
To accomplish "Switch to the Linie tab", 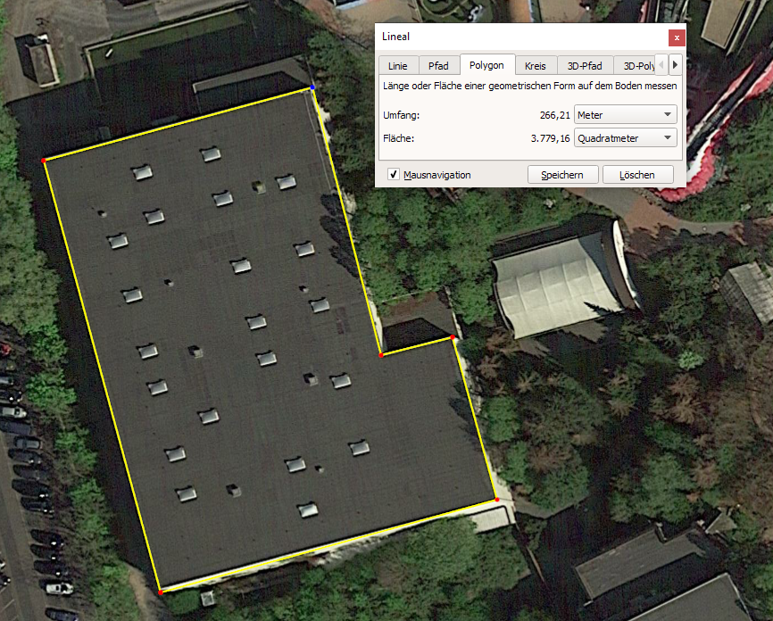I will point(397,66).
